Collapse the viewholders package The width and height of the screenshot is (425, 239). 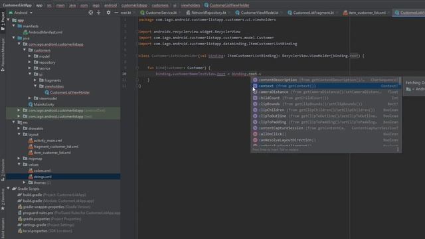click(35, 86)
